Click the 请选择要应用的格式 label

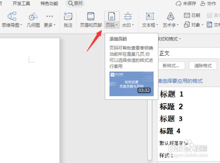(180, 81)
